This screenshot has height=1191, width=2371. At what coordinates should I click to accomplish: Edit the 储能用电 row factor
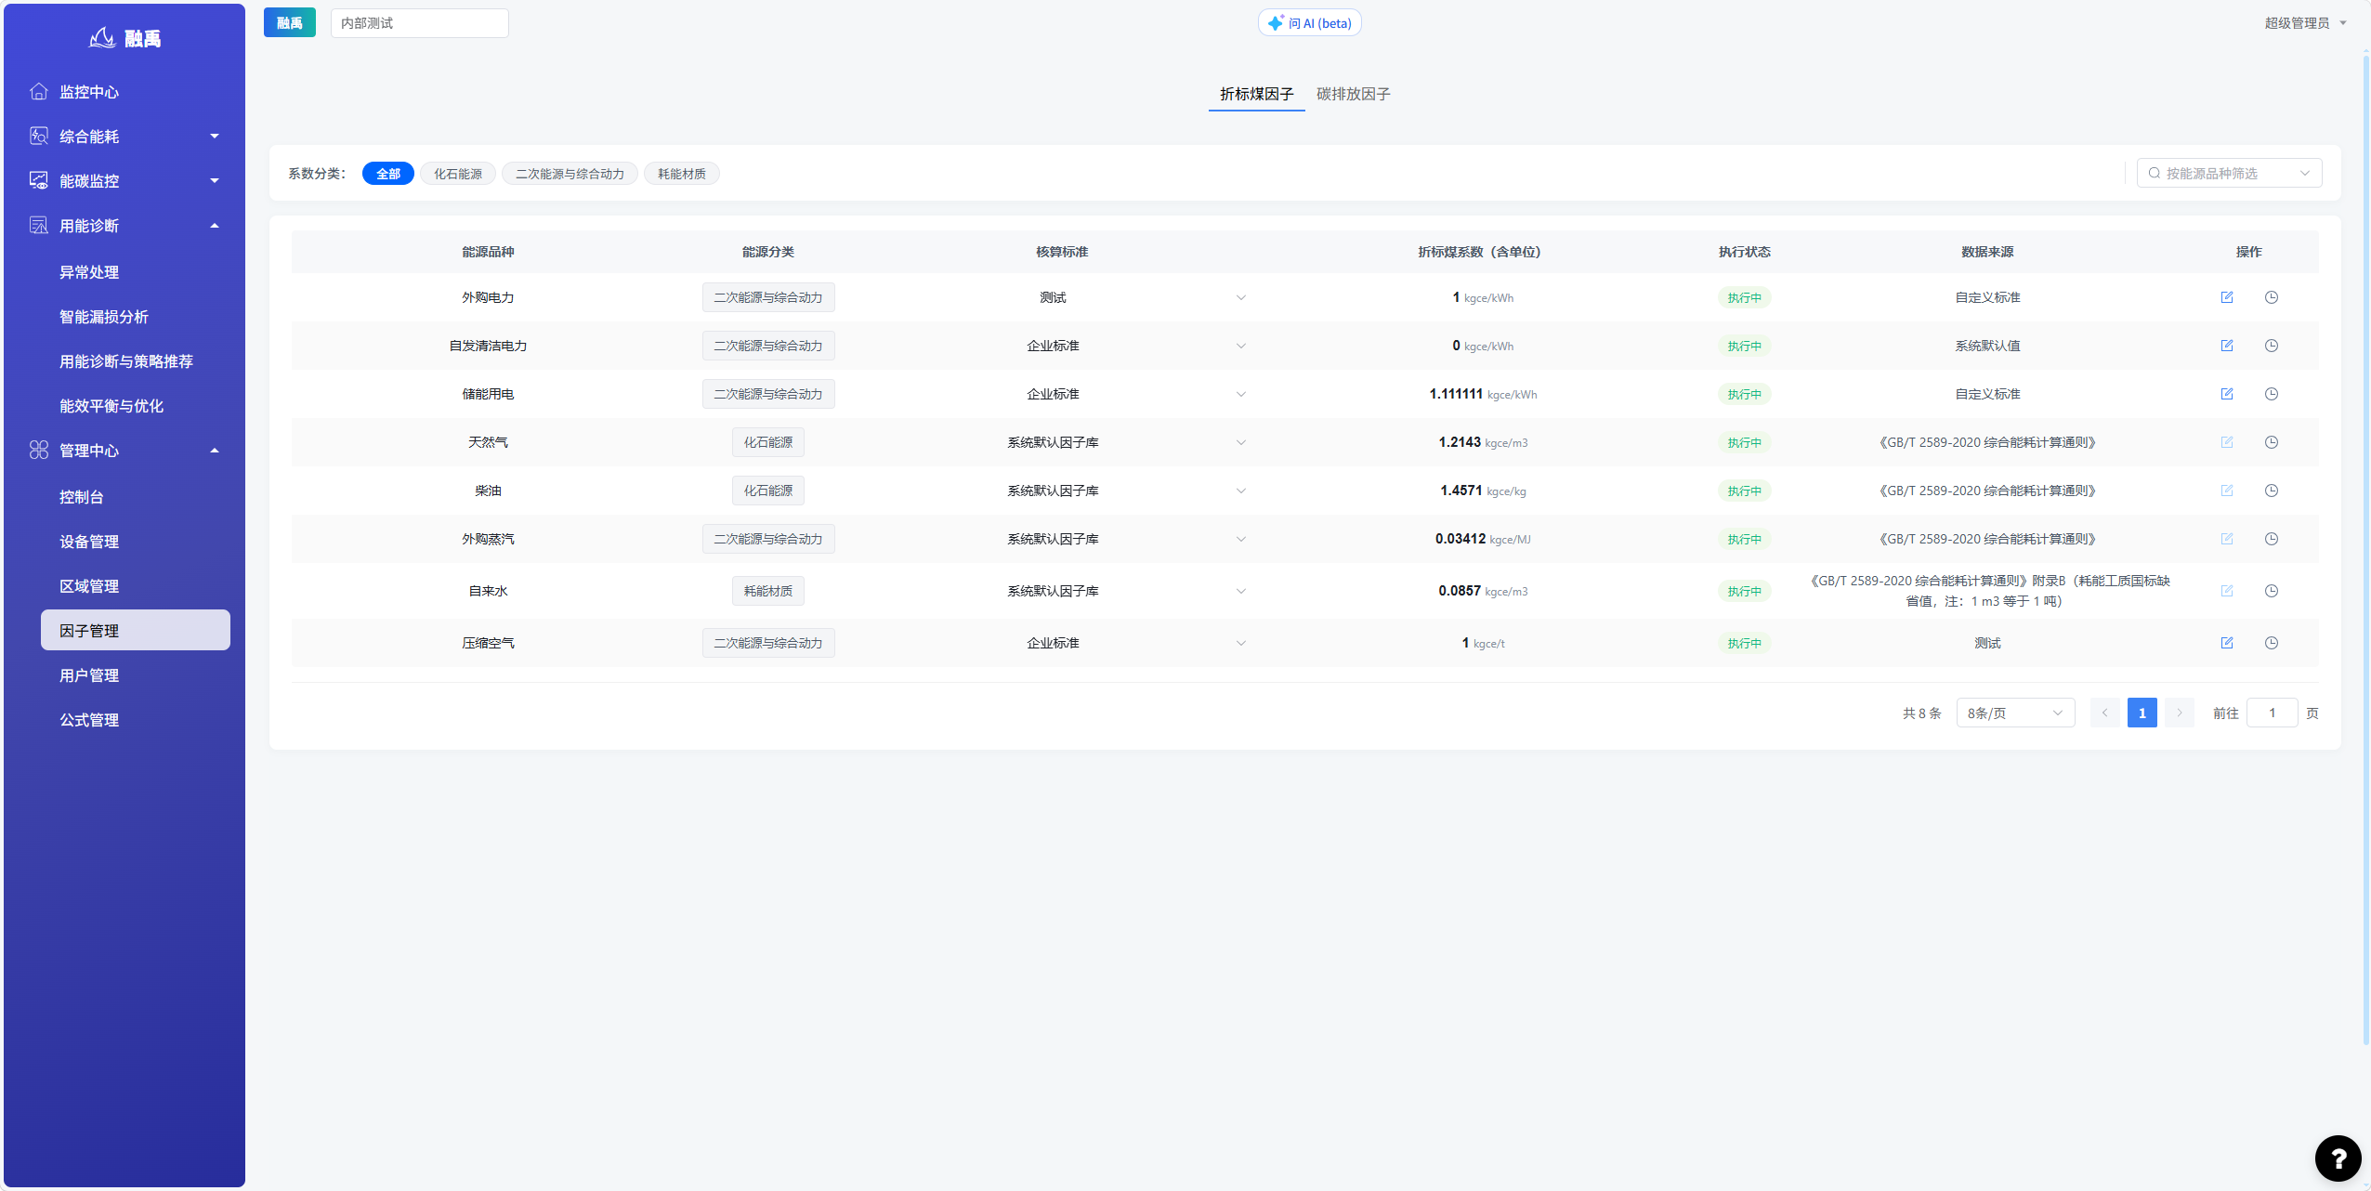[2226, 394]
